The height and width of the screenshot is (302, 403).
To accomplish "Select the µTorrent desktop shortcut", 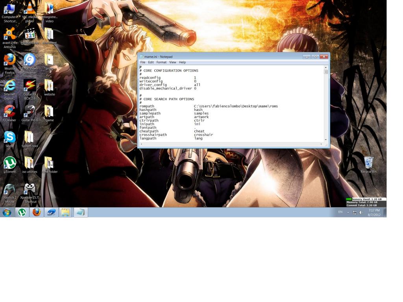I will tap(9, 165).
